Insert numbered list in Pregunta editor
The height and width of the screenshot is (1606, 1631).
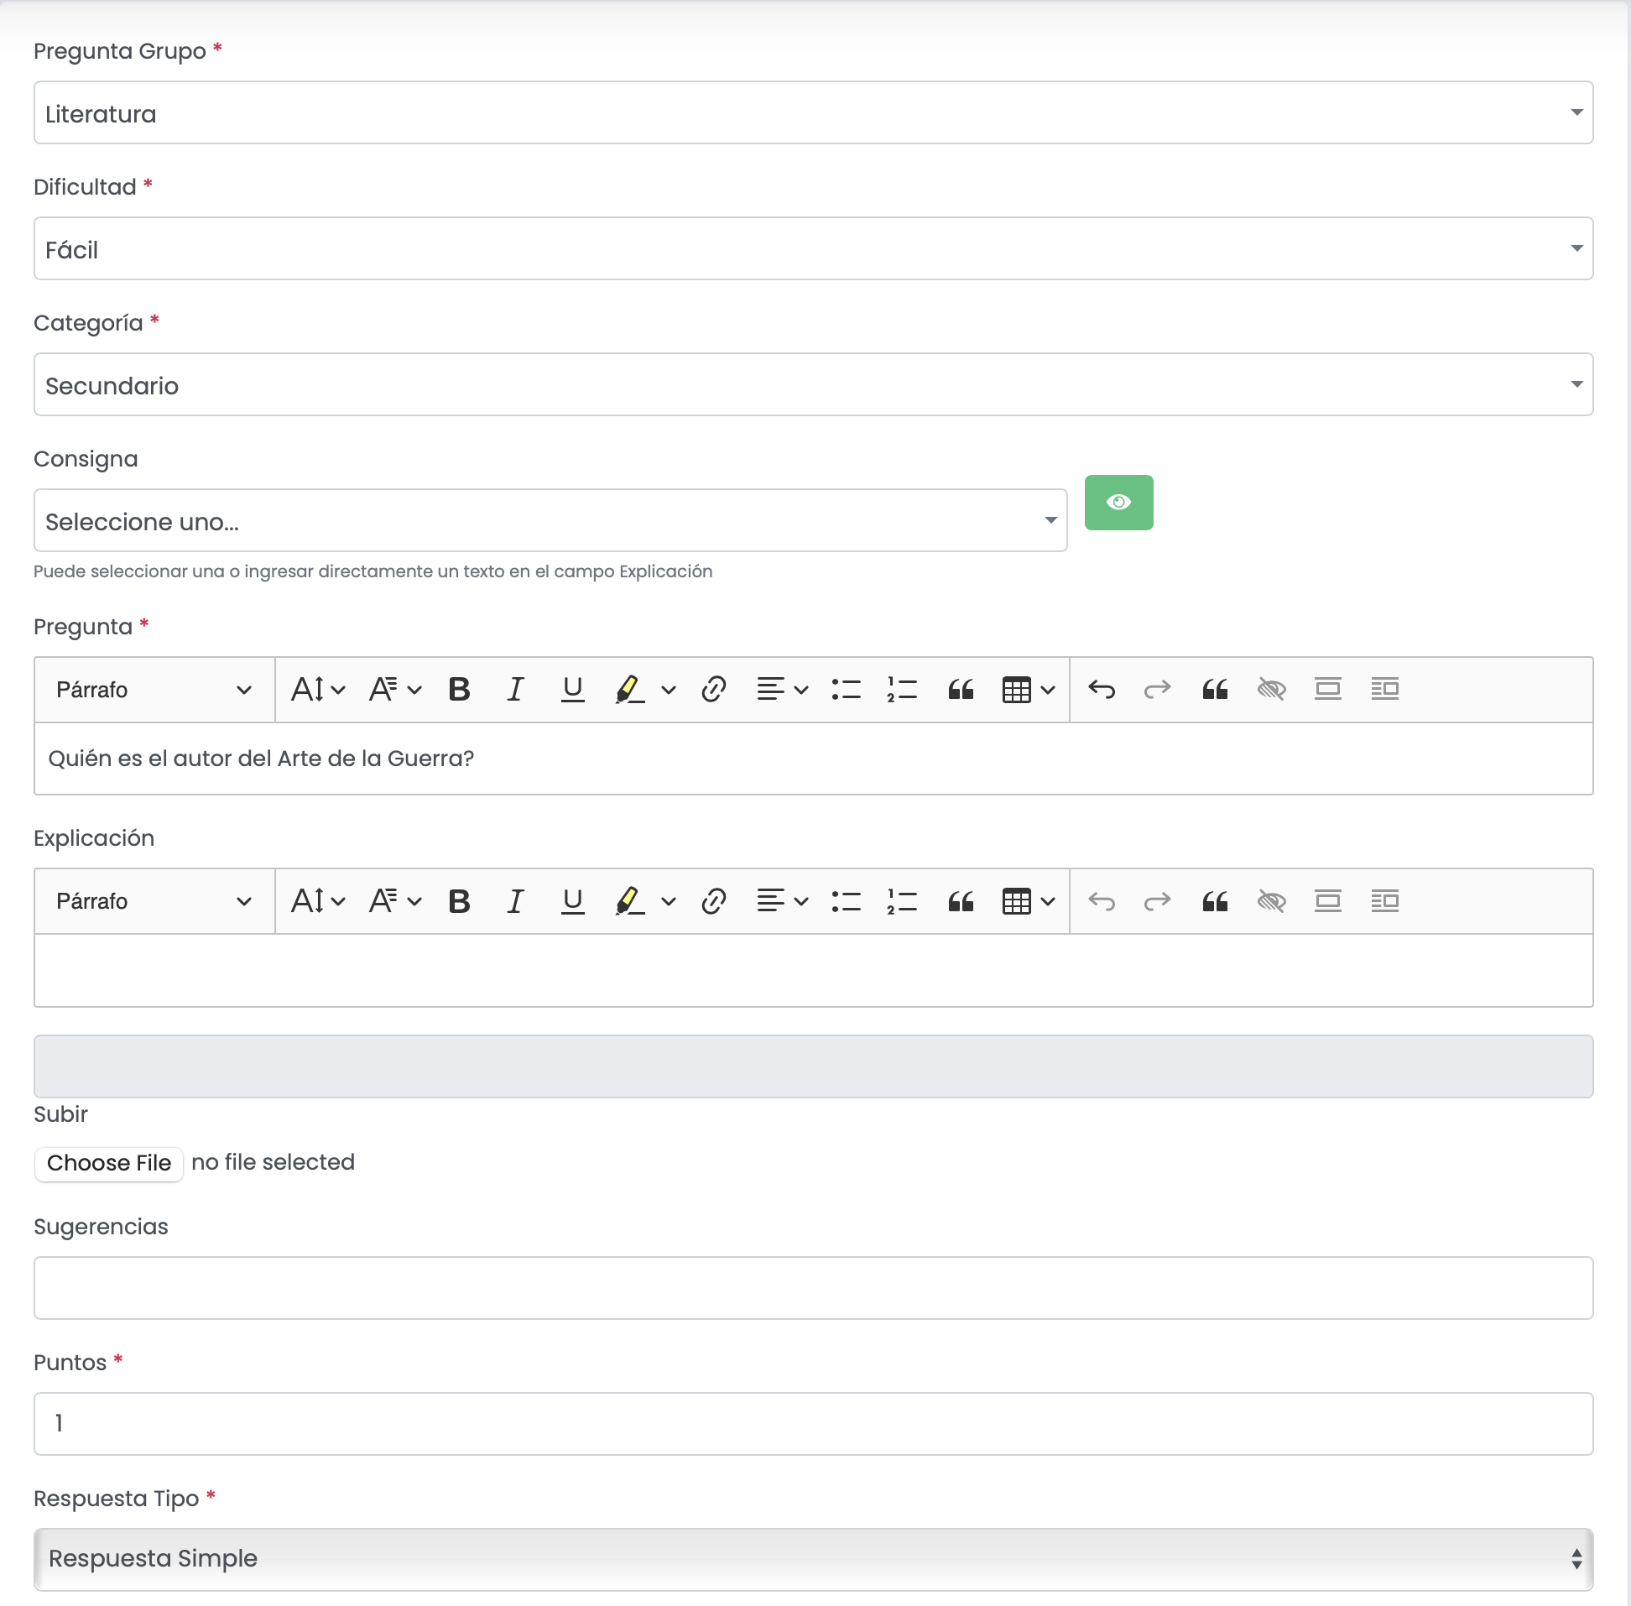coord(902,690)
